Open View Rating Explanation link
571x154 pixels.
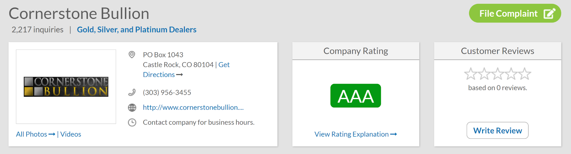[355, 134]
